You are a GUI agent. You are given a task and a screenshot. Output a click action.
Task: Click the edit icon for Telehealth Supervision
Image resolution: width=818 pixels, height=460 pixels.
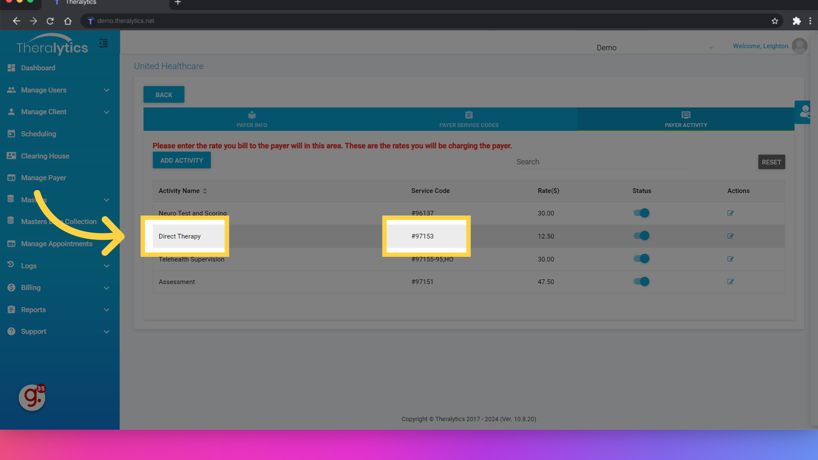click(730, 259)
